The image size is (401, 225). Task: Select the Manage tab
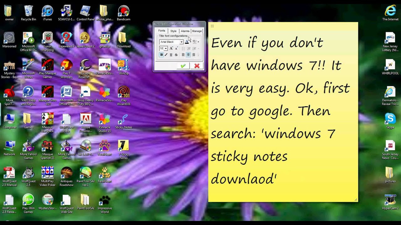(x=197, y=31)
